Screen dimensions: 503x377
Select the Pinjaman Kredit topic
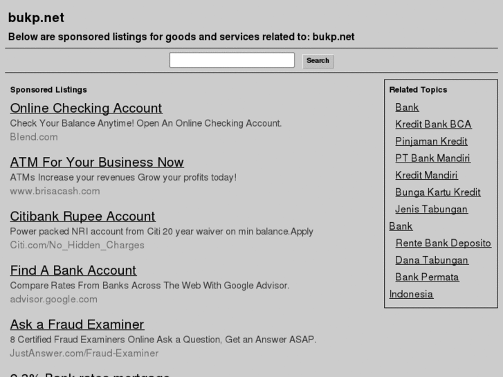431,141
